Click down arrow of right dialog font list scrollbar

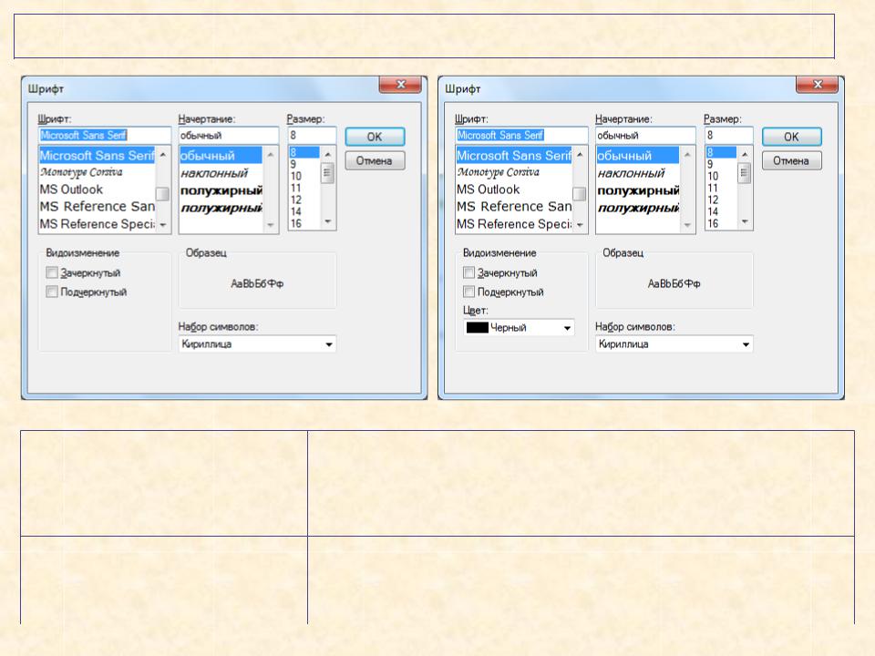pyautogui.click(x=580, y=225)
